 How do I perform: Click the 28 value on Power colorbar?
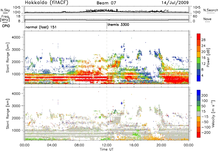click(203, 40)
